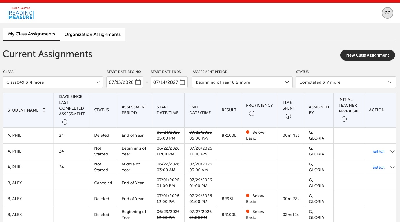Screen dimensions: 400x222
Task: Open Select action for Phil's Beginning of Year row
Action: (383, 151)
